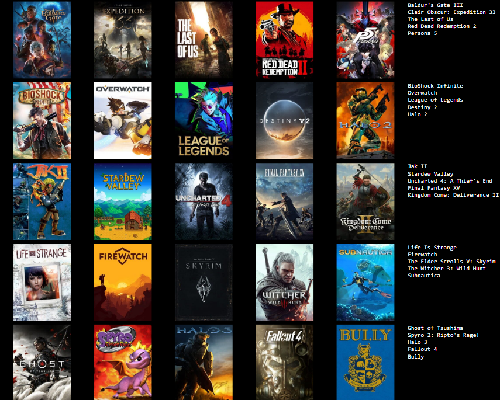Click the "Firewatch" list entry
Screen dimensions: 500x400
point(422,255)
